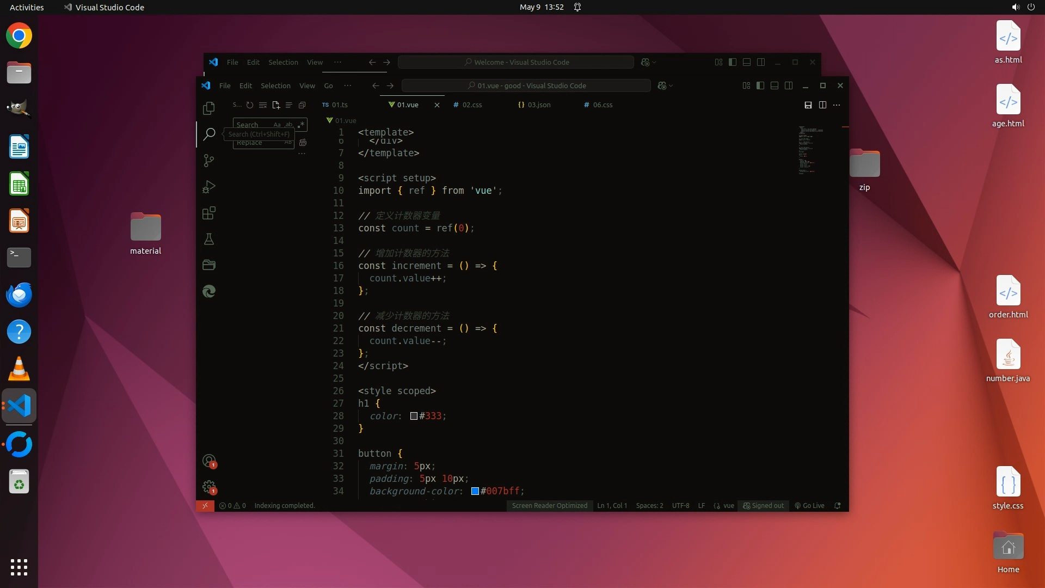1045x588 pixels.
Task: Toggle Match Case in the search box
Action: click(x=277, y=125)
